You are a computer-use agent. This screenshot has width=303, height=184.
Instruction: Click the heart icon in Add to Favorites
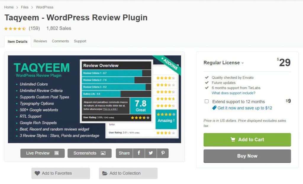point(37,173)
